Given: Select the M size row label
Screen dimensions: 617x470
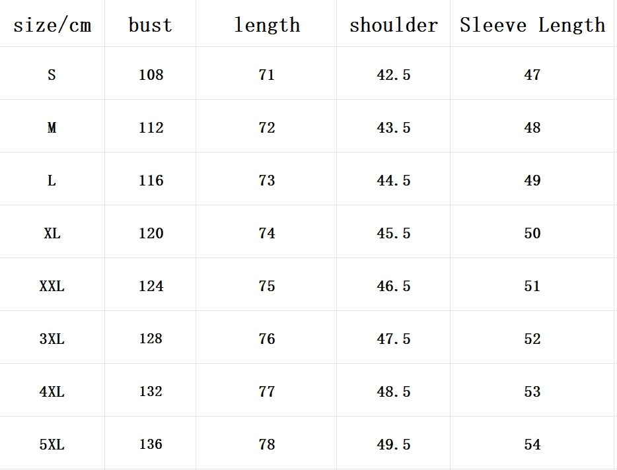Looking at the screenshot, I should (52, 126).
